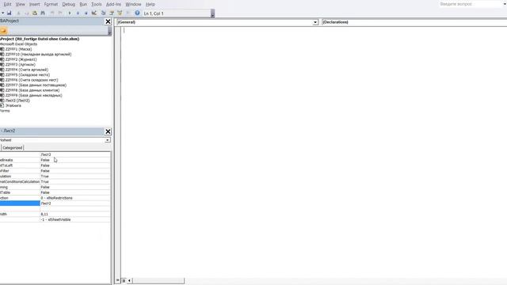Open the Help menu
This screenshot has height=285, width=507.
tap(150, 4)
